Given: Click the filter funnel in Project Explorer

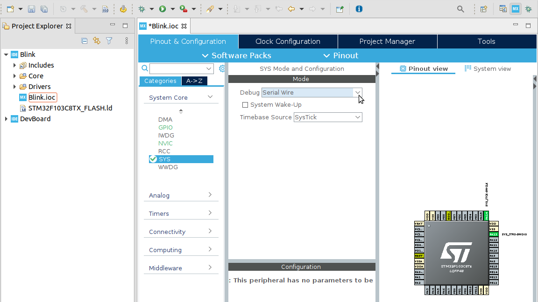Looking at the screenshot, I should [109, 41].
